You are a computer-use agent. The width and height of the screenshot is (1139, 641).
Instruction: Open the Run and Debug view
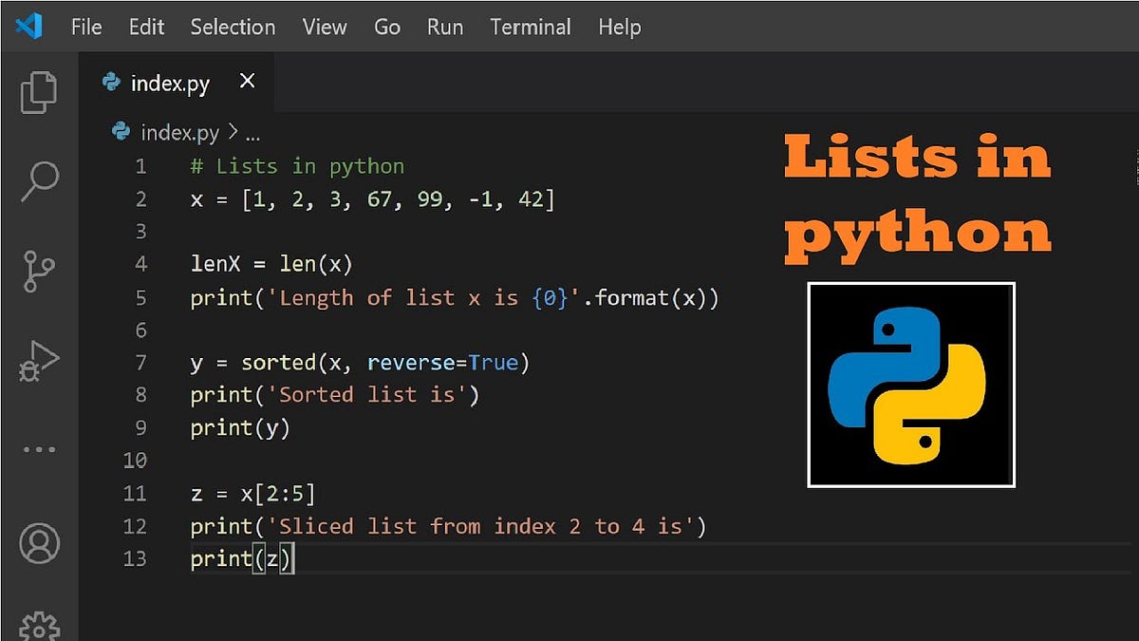tap(39, 362)
